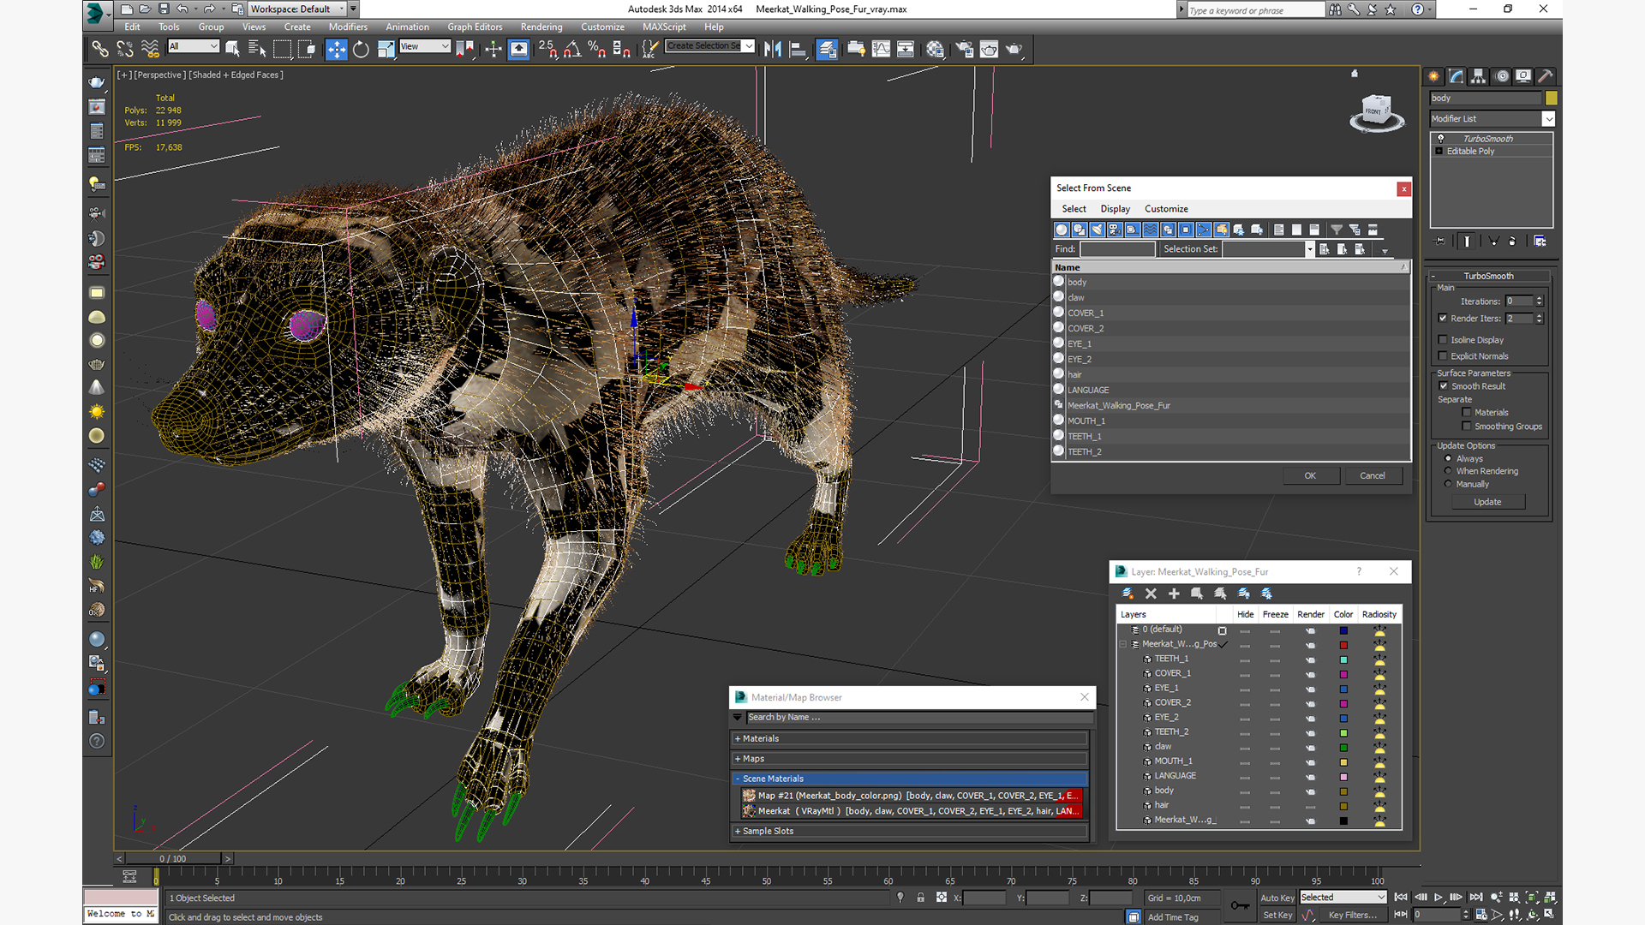
Task: Click OK in Select From Scene dialog
Action: click(x=1309, y=475)
